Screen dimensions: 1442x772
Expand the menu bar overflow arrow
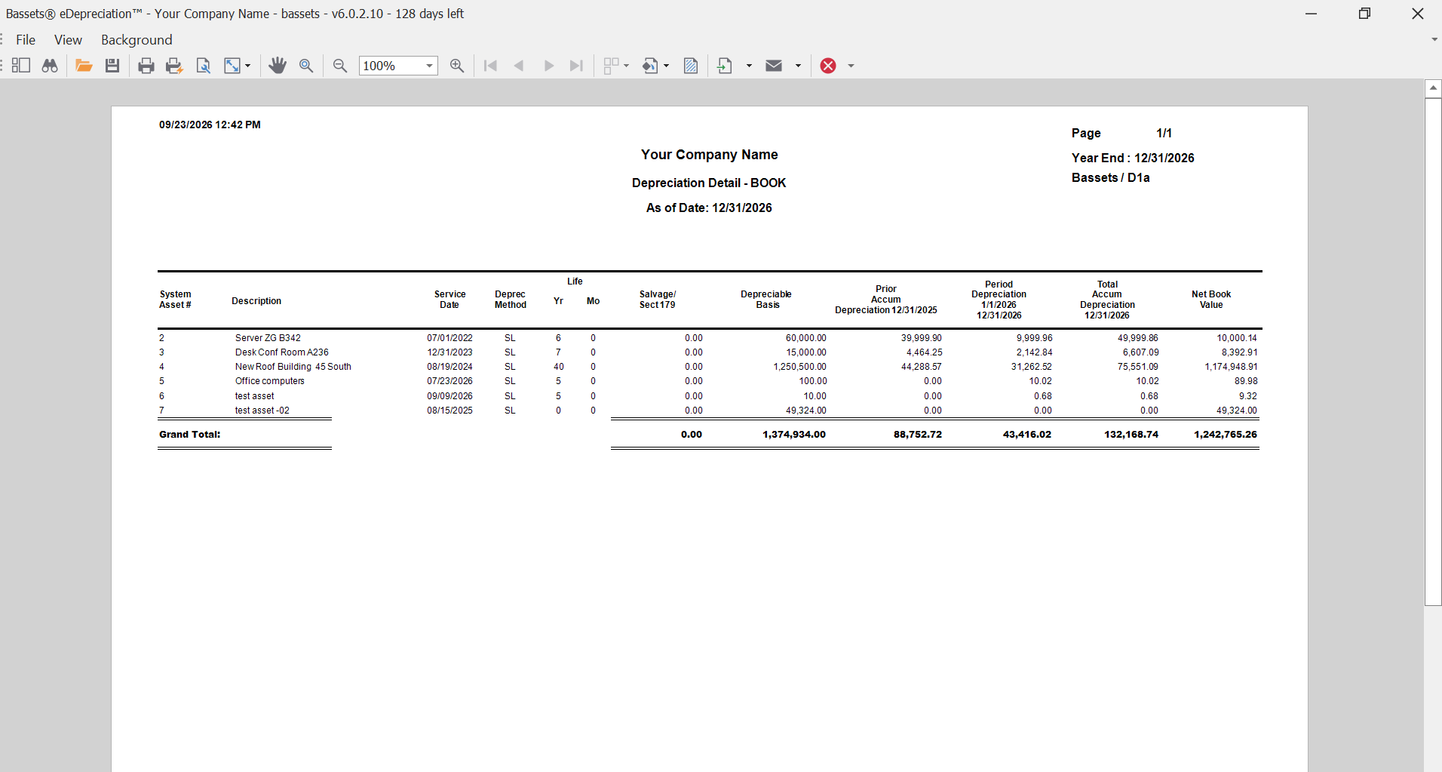(1434, 39)
